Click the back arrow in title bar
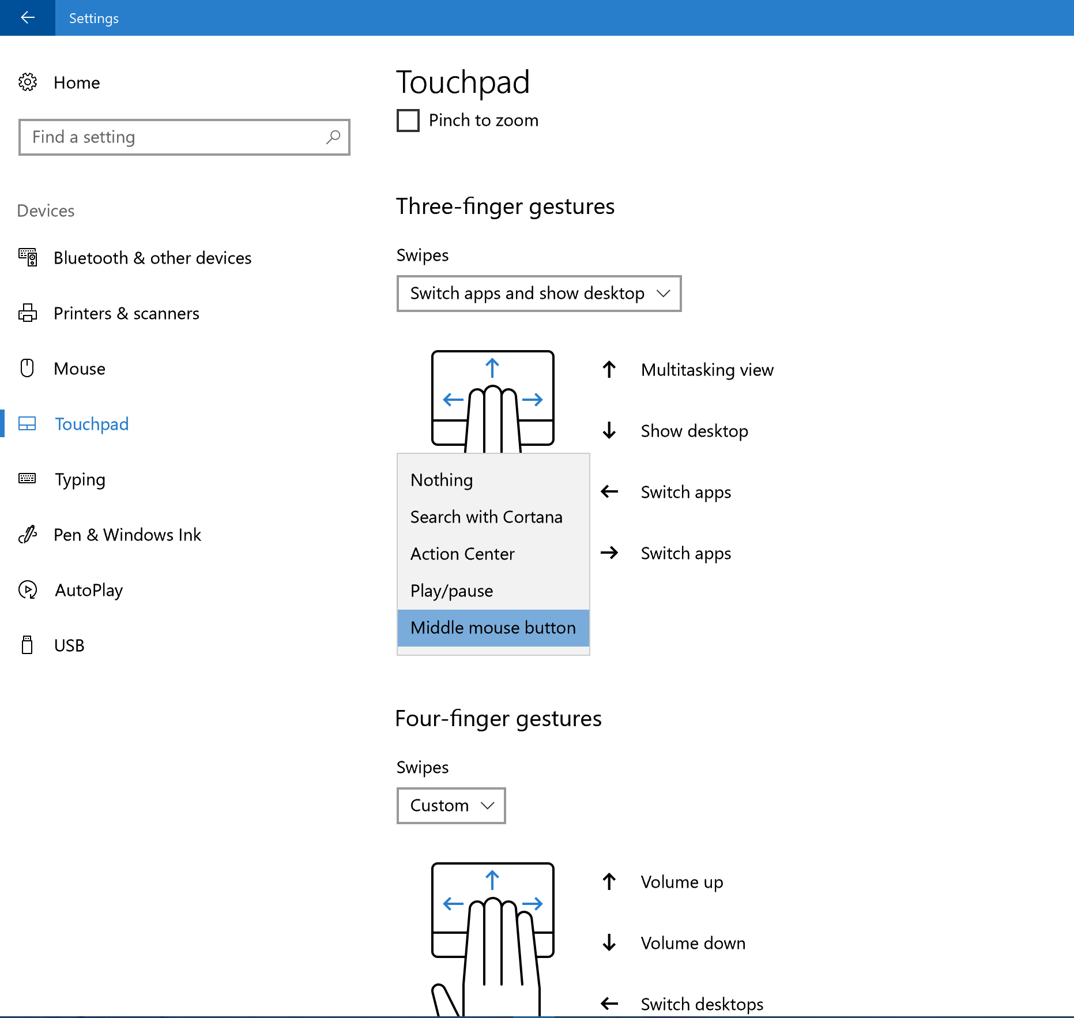The height and width of the screenshot is (1018, 1074). click(27, 18)
